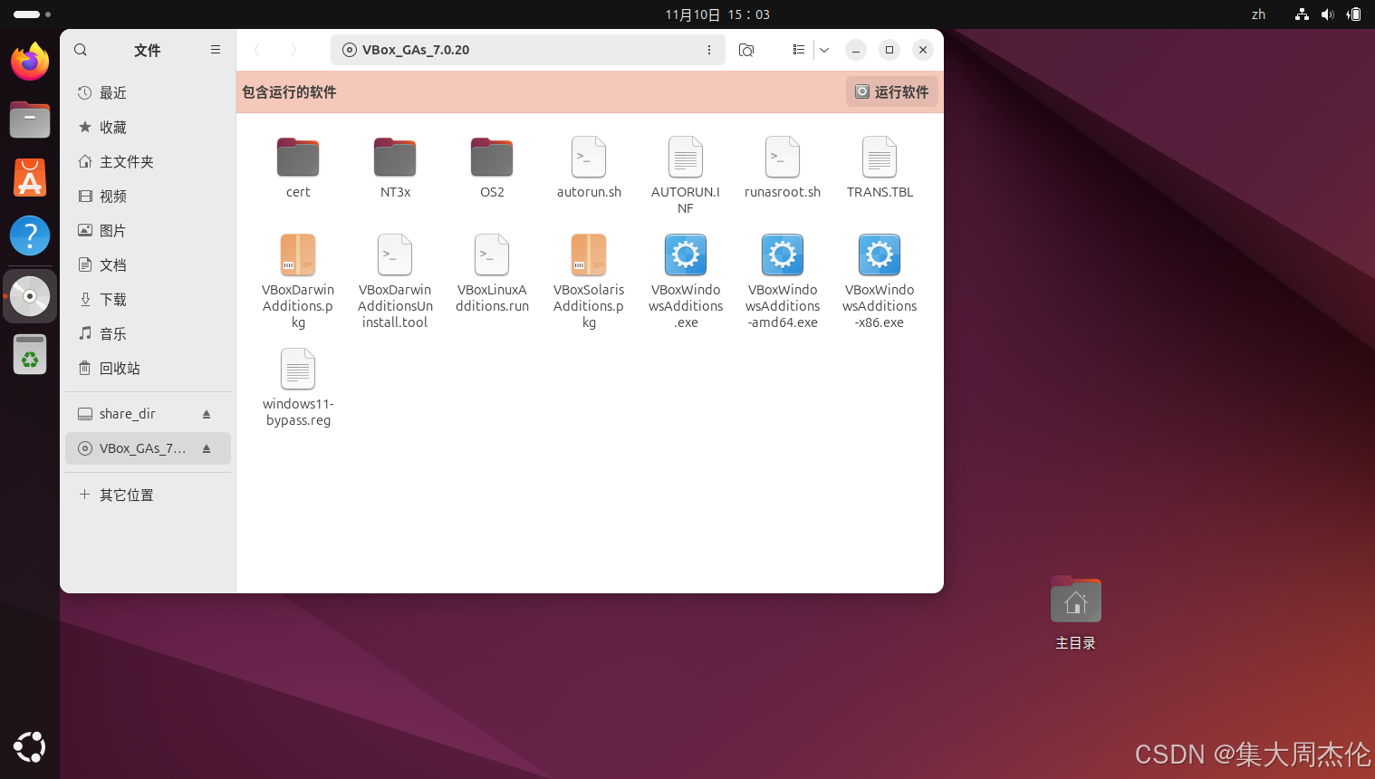Open Files app from the dock

(x=30, y=120)
